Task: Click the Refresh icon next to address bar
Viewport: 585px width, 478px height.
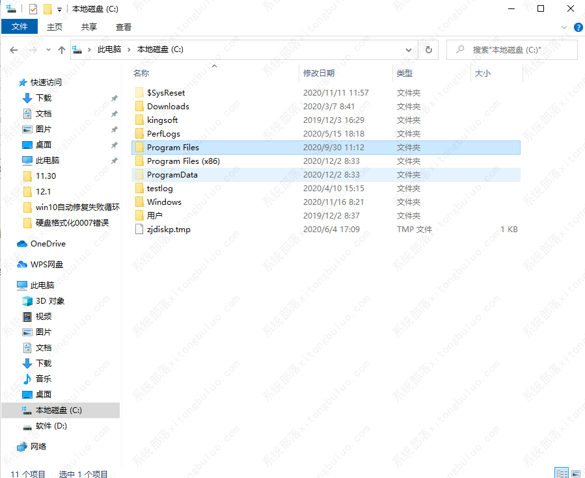Action: tap(428, 49)
